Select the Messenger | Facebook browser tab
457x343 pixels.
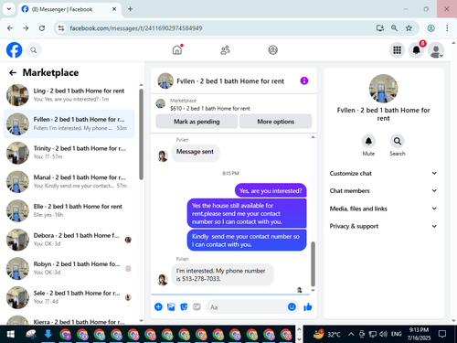(69, 9)
